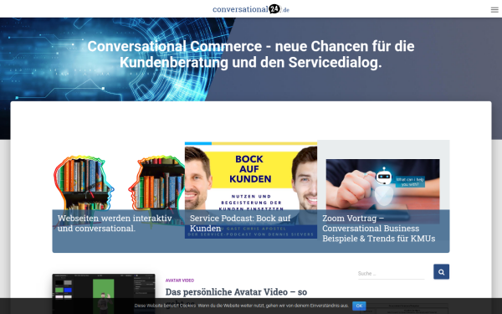This screenshot has height=314, width=502.
Task: Open 'Zoom Vortrag – Conversational Business' article
Action: [378, 228]
